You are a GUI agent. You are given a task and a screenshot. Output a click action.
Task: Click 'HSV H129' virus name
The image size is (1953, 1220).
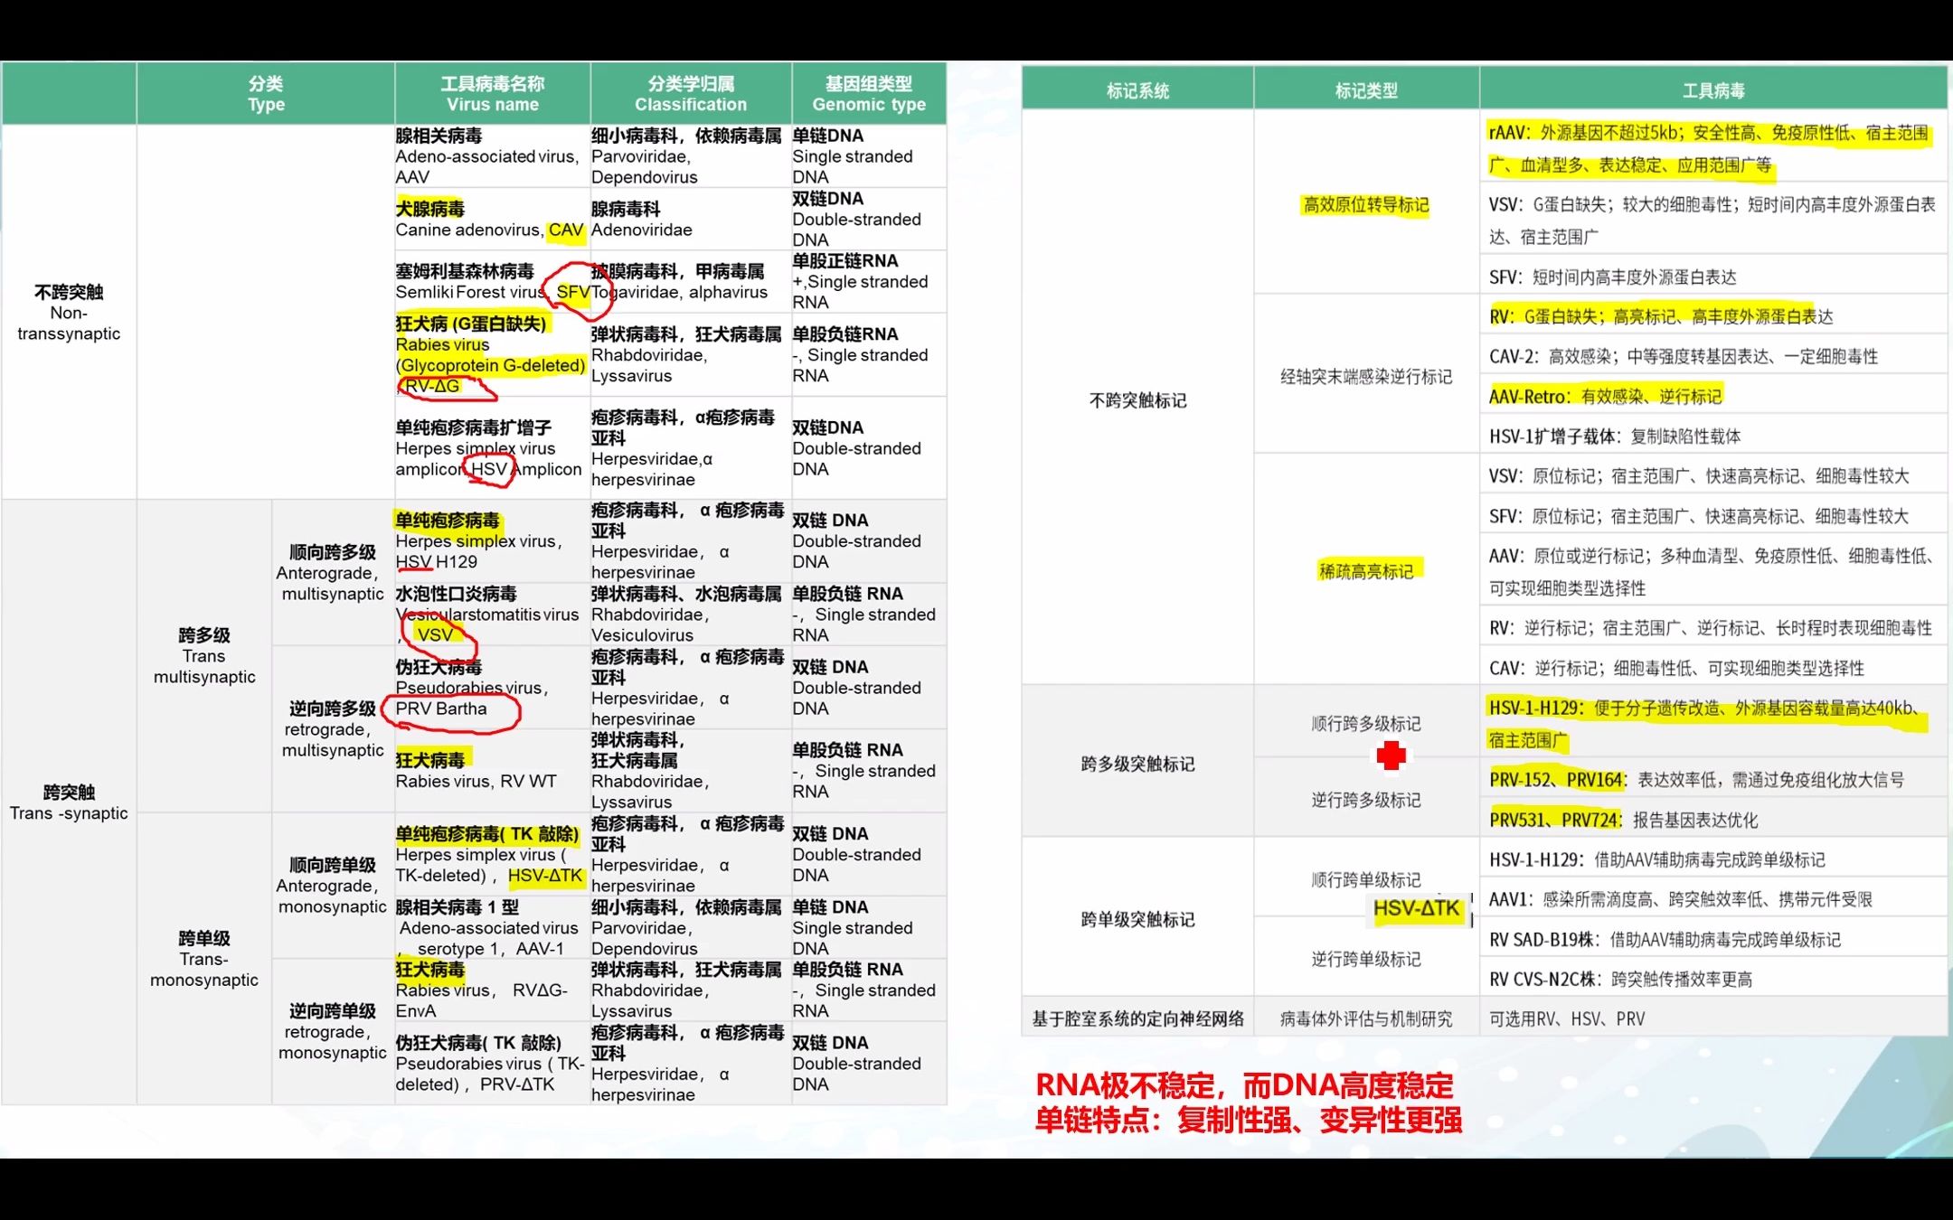pos(437,561)
